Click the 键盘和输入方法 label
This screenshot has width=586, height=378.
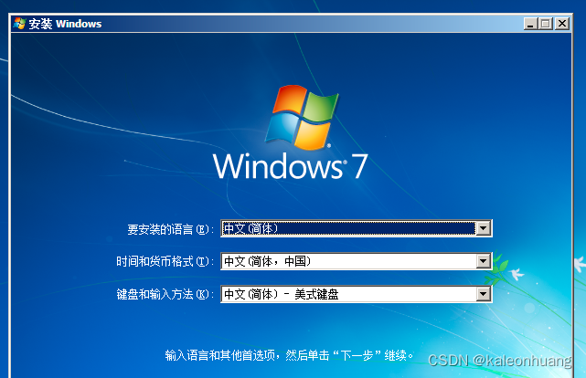165,294
